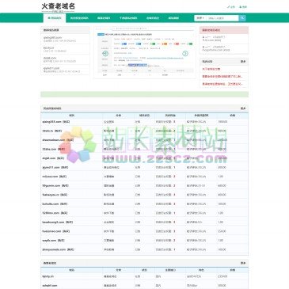Image resolution: width=289 pixels, height=289 pixels.
Task: Open the 99guwan.com domain row link
Action: pos(51,185)
